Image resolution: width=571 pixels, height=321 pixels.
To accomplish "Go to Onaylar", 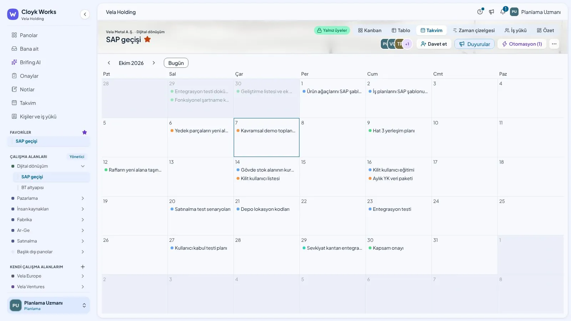I will point(49,76).
